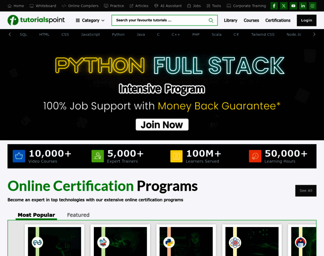Open the Courses menu item
This screenshot has height=256, width=324.
click(x=251, y=20)
